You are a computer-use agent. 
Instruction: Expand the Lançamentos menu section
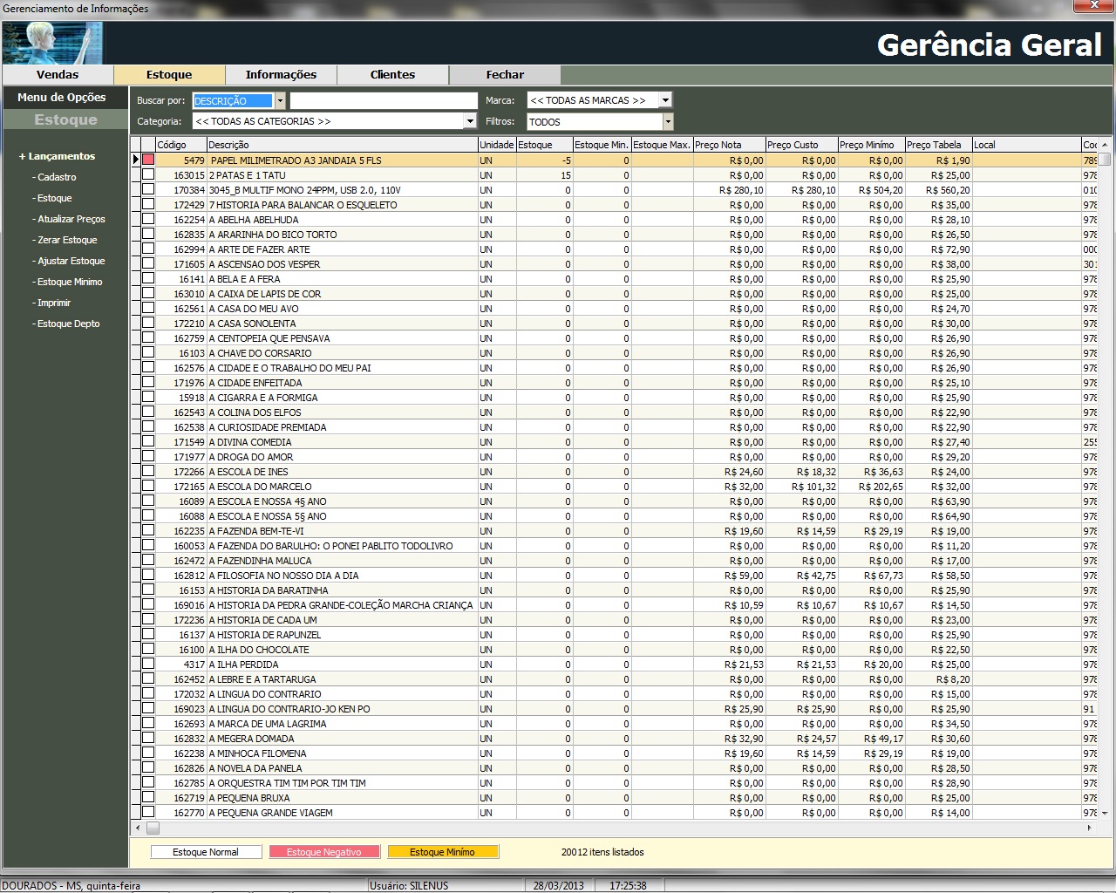point(58,156)
